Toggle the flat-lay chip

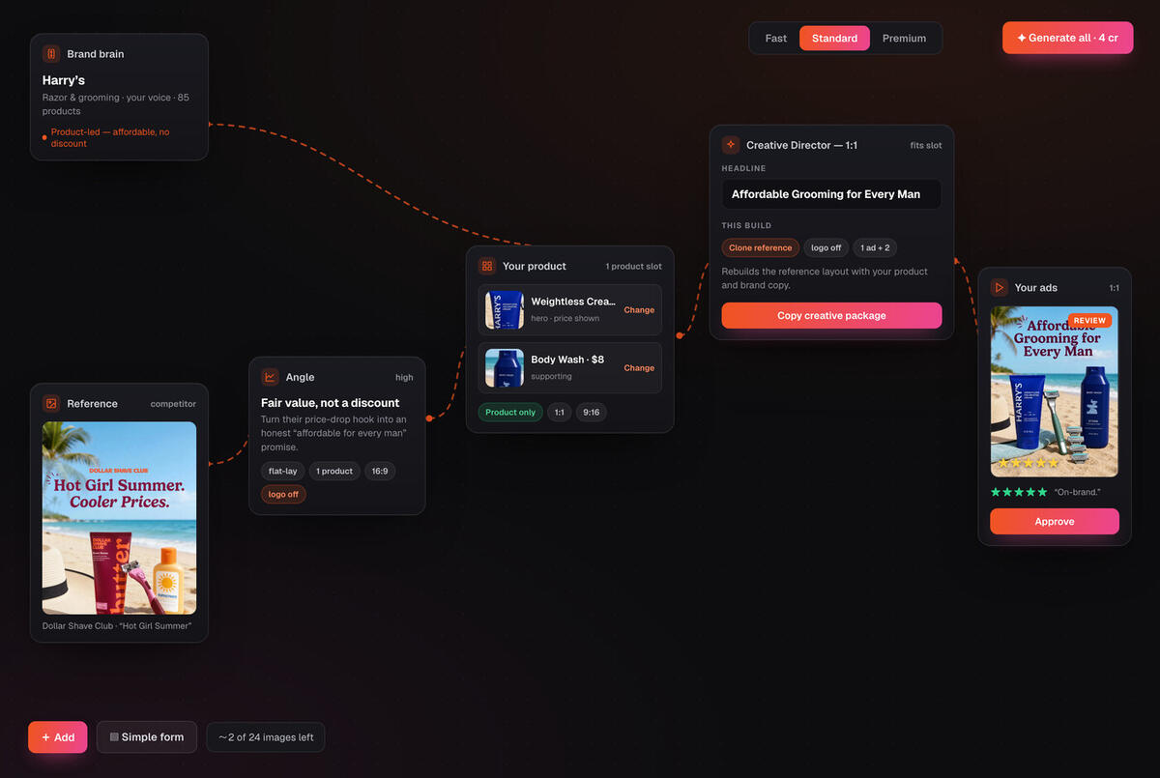point(283,472)
